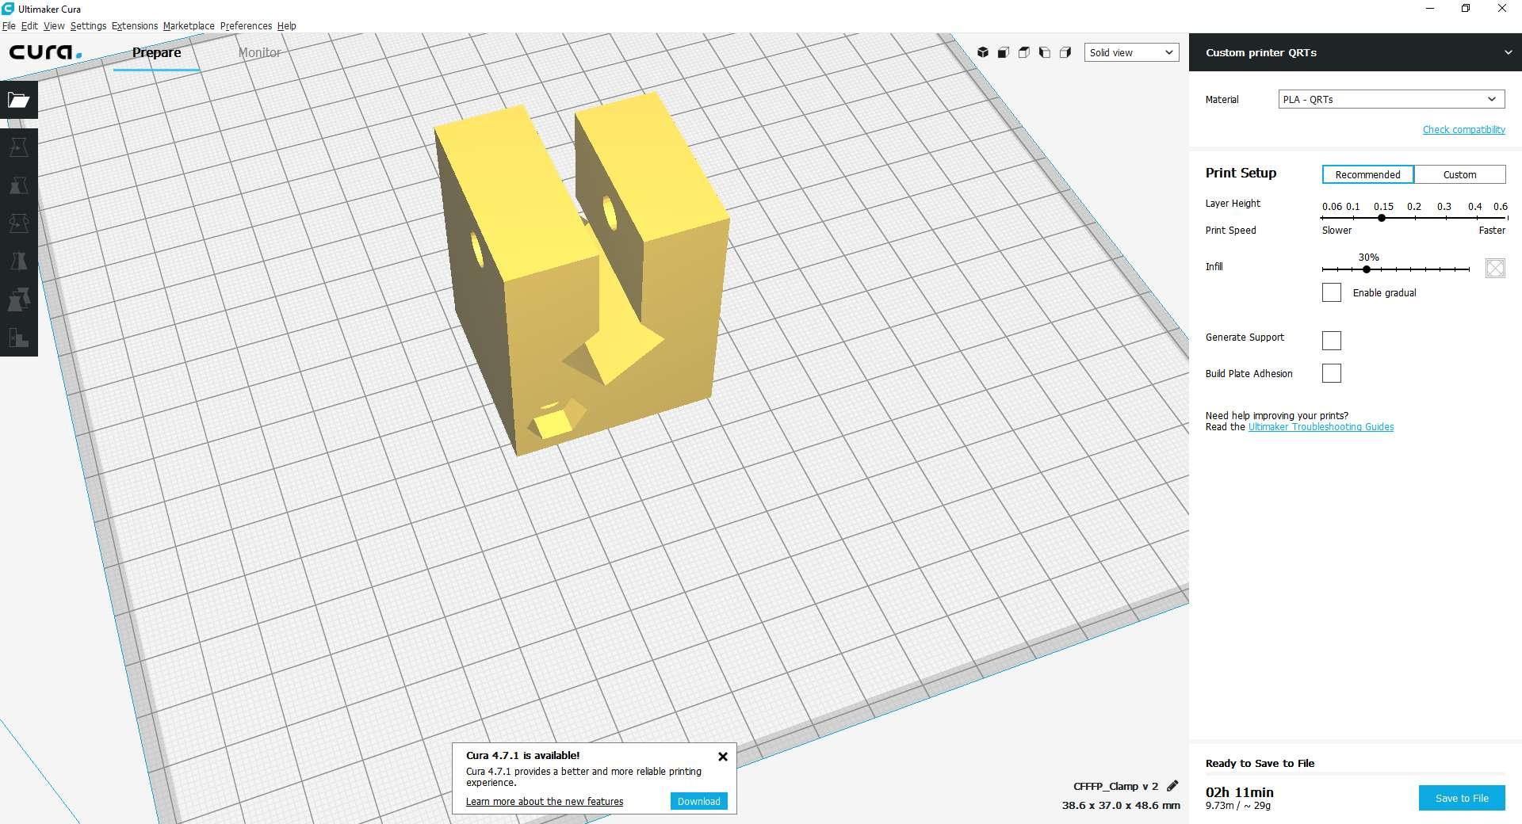The height and width of the screenshot is (824, 1522).
Task: Switch to the Prepare tab
Action: [x=156, y=52]
